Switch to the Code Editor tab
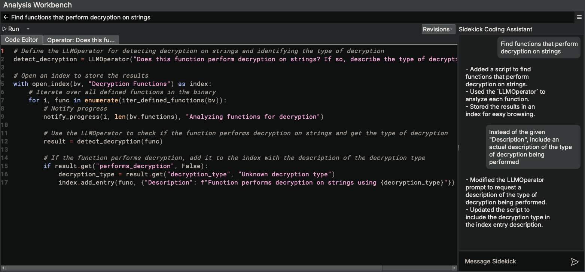The height and width of the screenshot is (272, 585). coord(21,40)
